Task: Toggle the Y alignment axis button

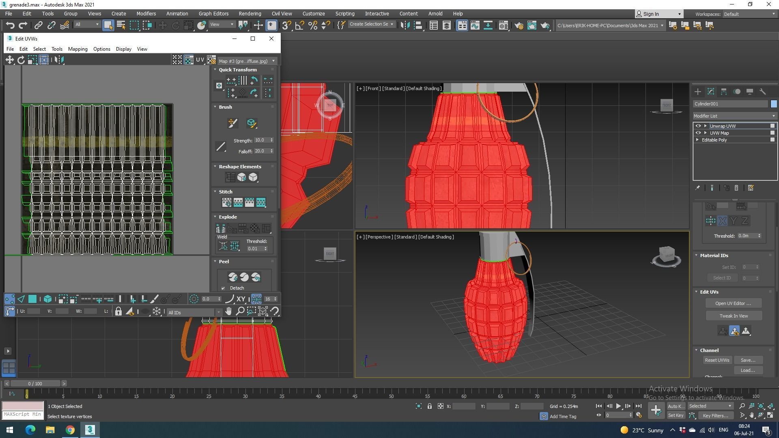Action: point(734,221)
